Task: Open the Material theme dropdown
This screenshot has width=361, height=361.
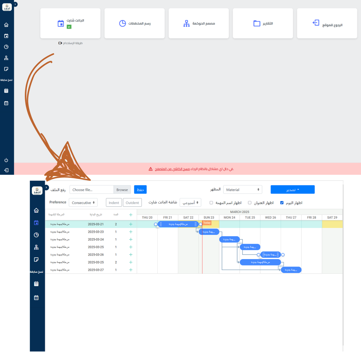Action: [x=242, y=190]
